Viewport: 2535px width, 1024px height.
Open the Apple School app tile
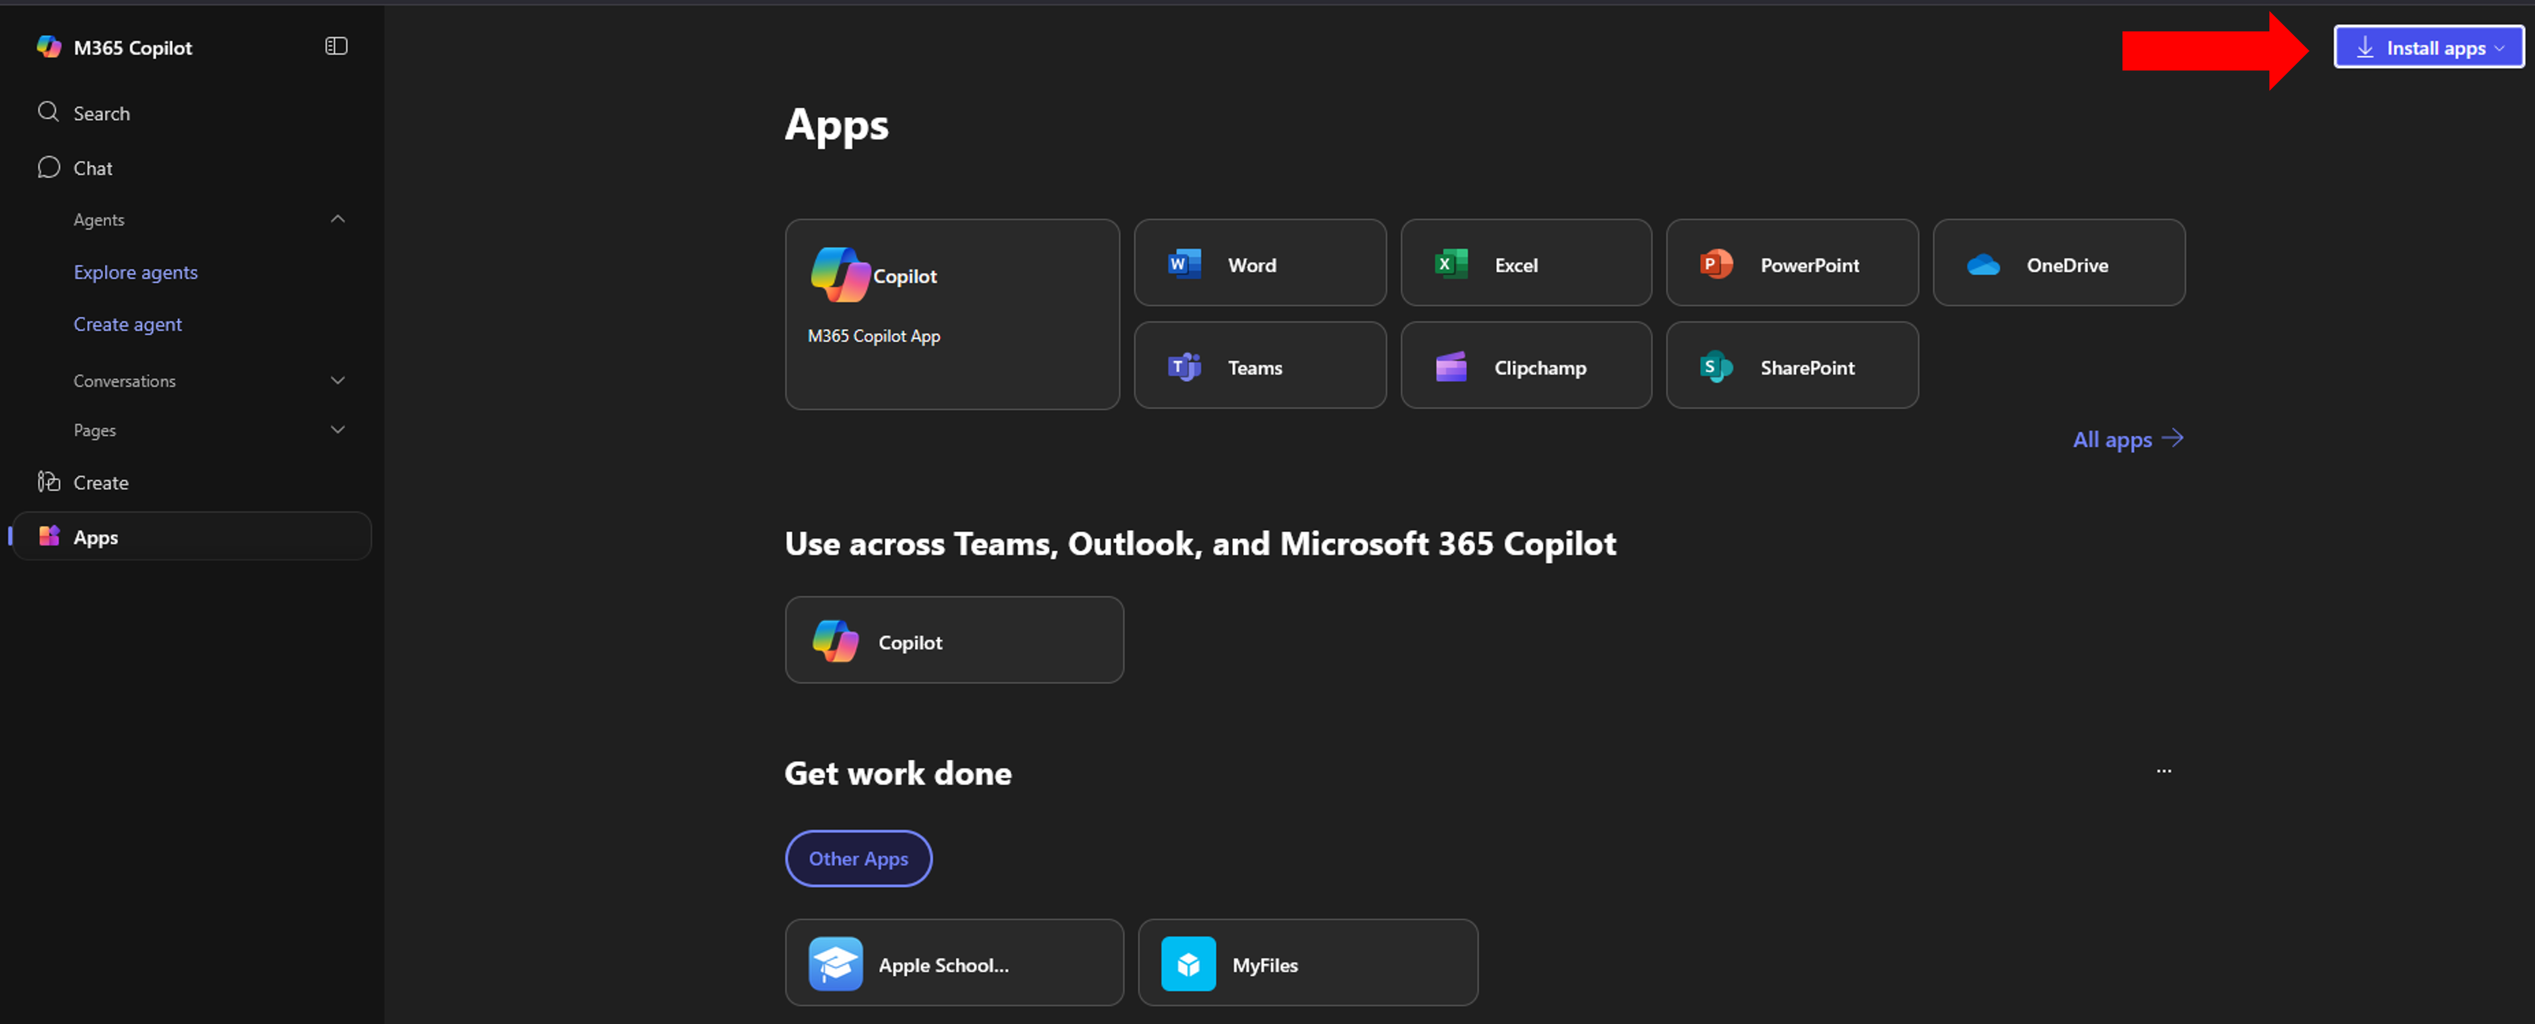(954, 962)
